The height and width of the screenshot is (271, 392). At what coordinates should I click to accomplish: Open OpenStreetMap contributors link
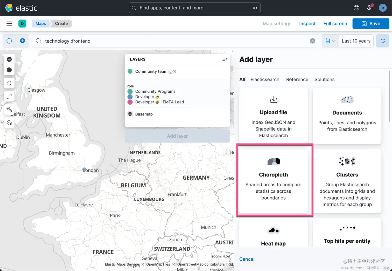tap(204, 264)
